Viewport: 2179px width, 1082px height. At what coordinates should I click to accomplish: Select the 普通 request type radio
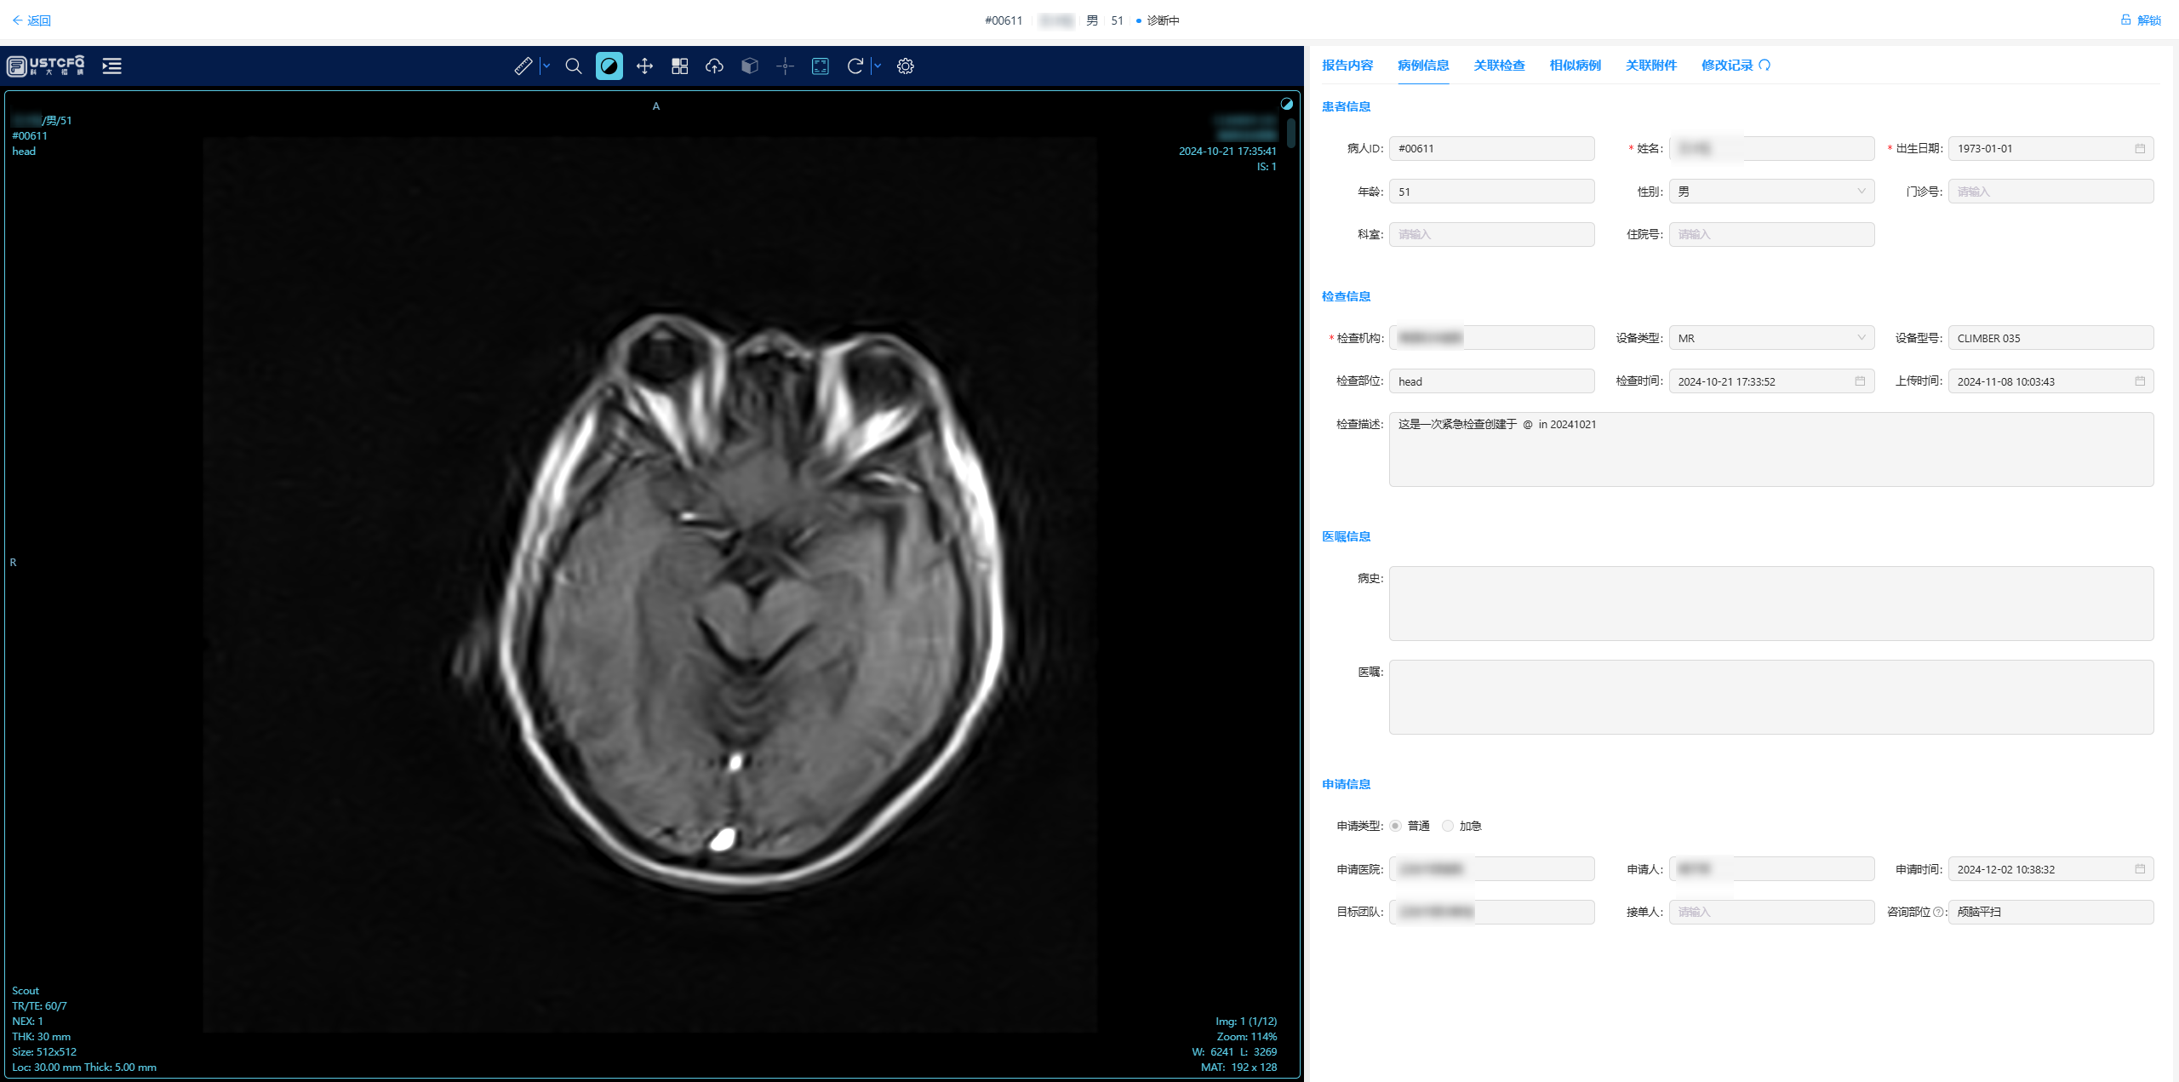(1396, 826)
